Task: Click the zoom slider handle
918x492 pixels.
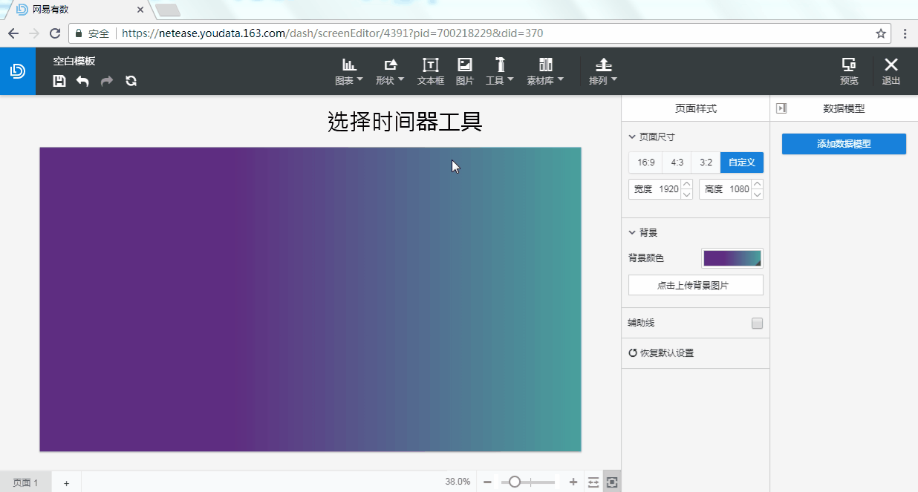Action: click(x=514, y=482)
